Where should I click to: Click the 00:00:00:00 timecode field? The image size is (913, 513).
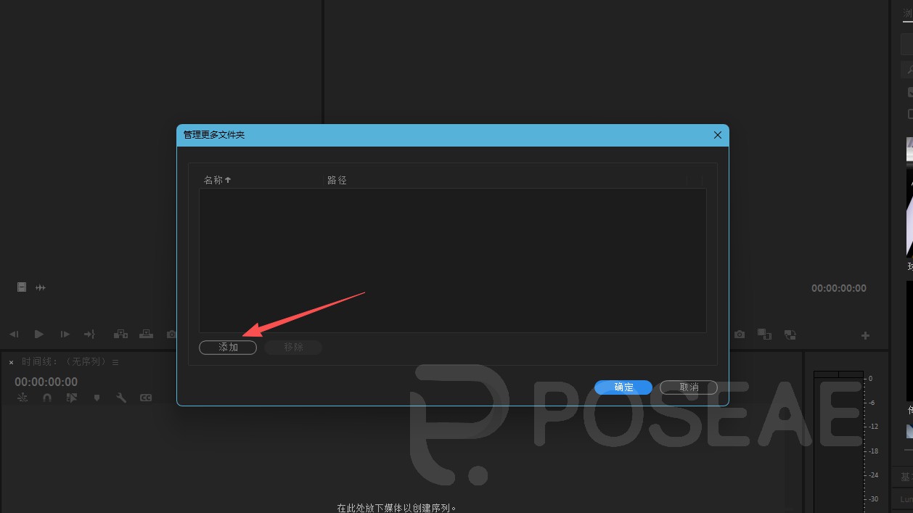coord(46,381)
